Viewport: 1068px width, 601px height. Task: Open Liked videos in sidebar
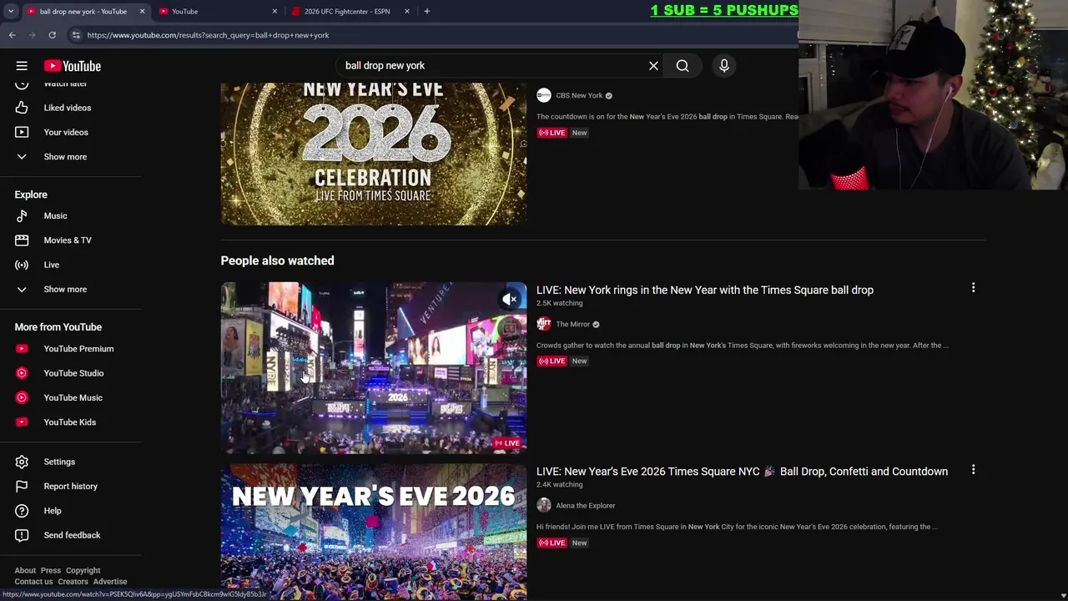(x=71, y=108)
